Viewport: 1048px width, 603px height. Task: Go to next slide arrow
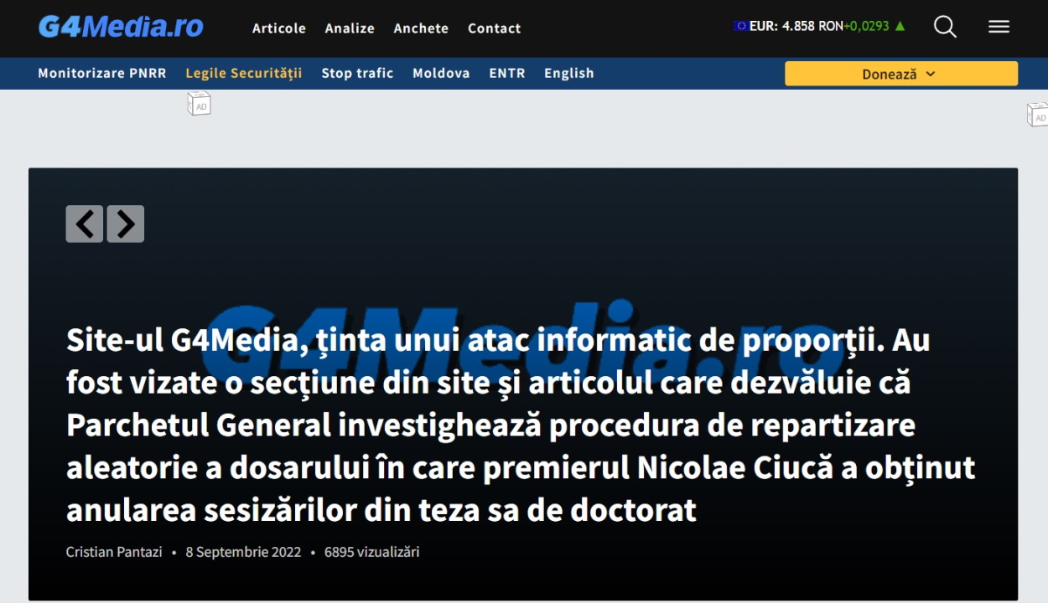[x=126, y=224]
